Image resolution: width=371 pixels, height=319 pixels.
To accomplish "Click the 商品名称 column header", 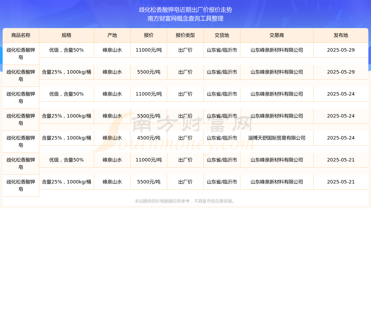I will (21, 35).
